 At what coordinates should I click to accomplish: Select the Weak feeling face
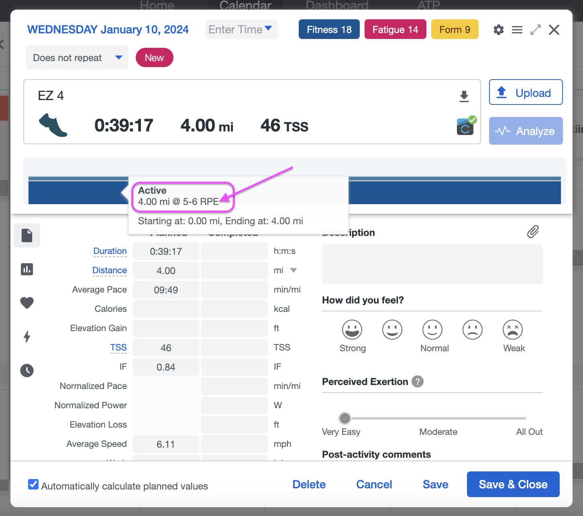[513, 330]
